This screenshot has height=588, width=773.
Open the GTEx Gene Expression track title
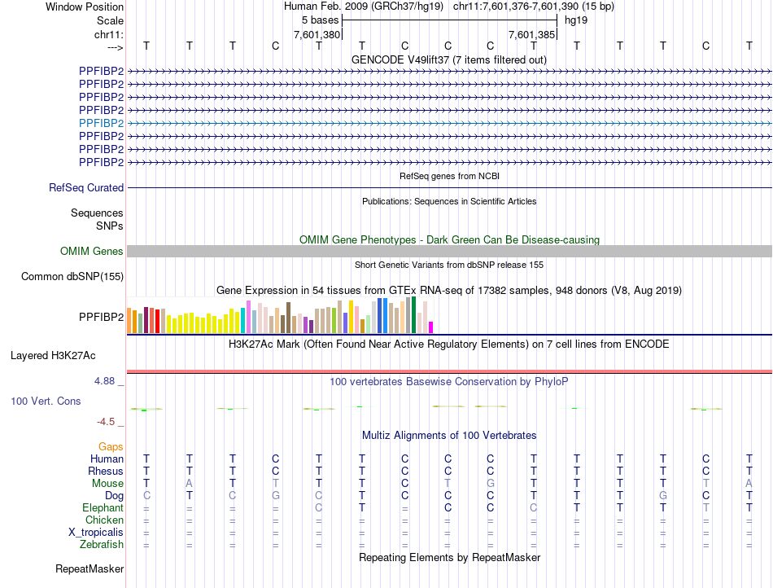pyautogui.click(x=449, y=291)
